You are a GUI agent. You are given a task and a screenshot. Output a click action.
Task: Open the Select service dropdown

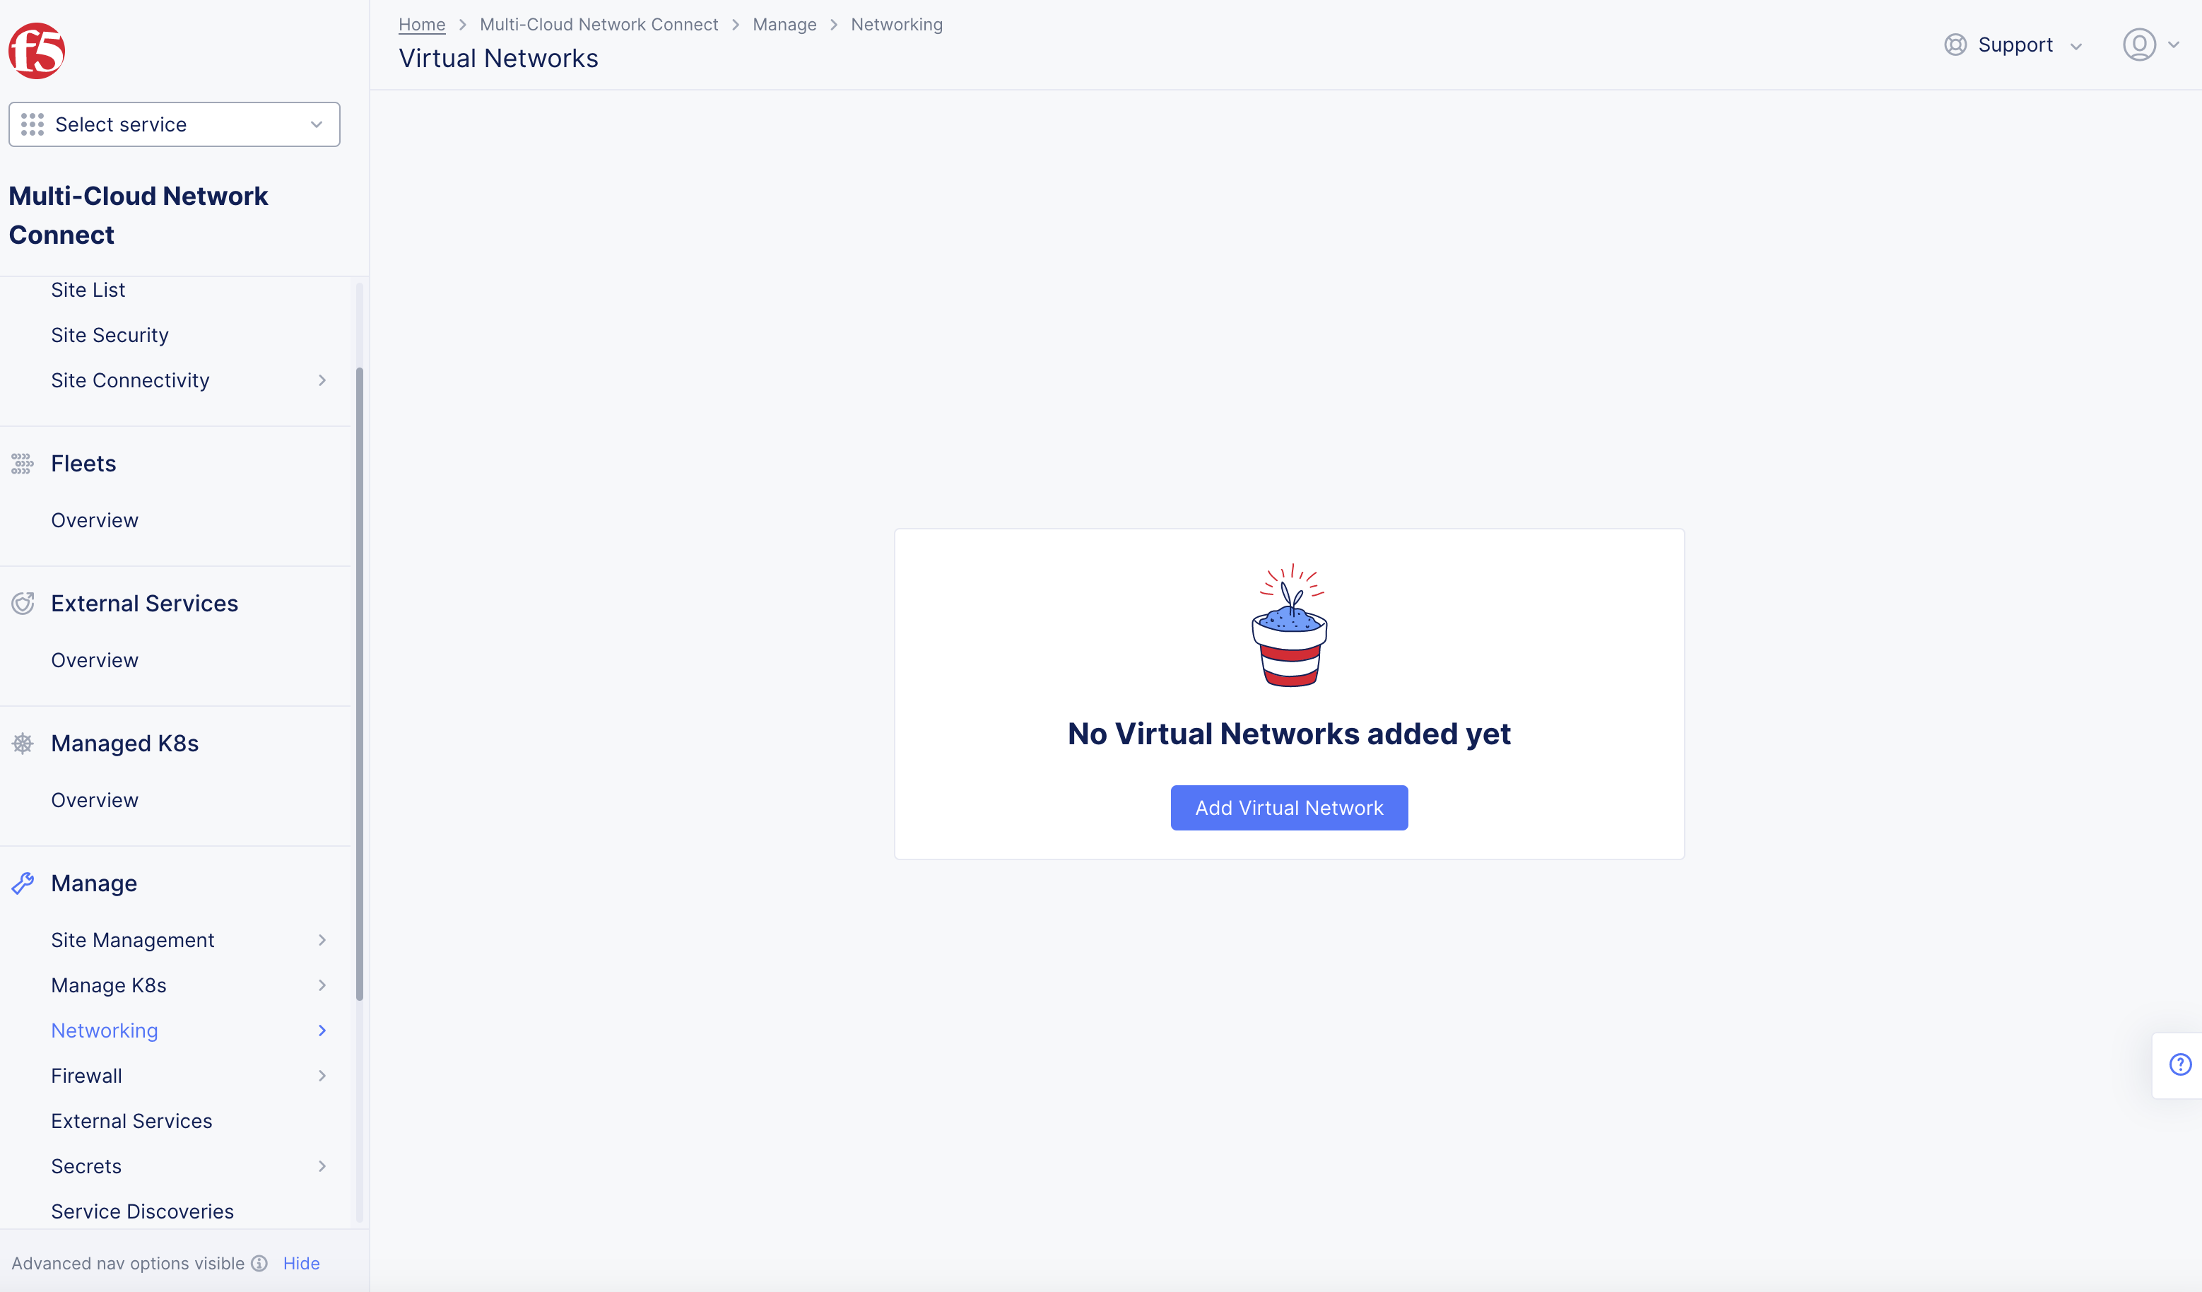(174, 124)
